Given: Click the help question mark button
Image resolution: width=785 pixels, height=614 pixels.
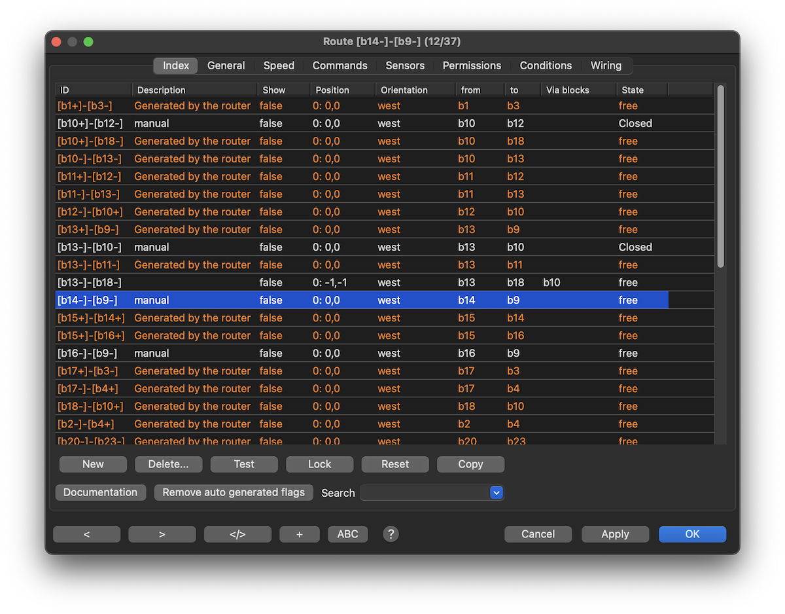Looking at the screenshot, I should point(391,534).
